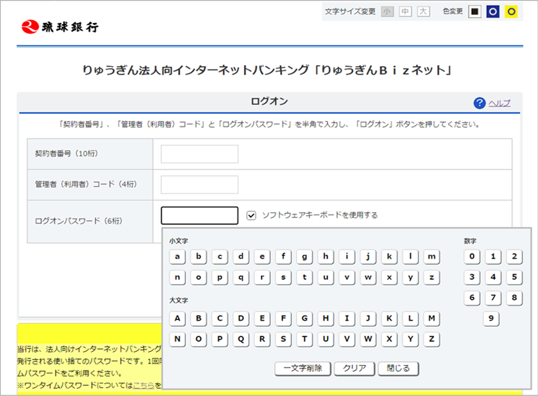
Task: Tap number key 0 on software keyboard
Action: click(x=472, y=257)
